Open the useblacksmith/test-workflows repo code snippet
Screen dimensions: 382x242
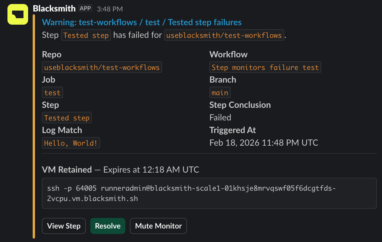click(x=102, y=67)
